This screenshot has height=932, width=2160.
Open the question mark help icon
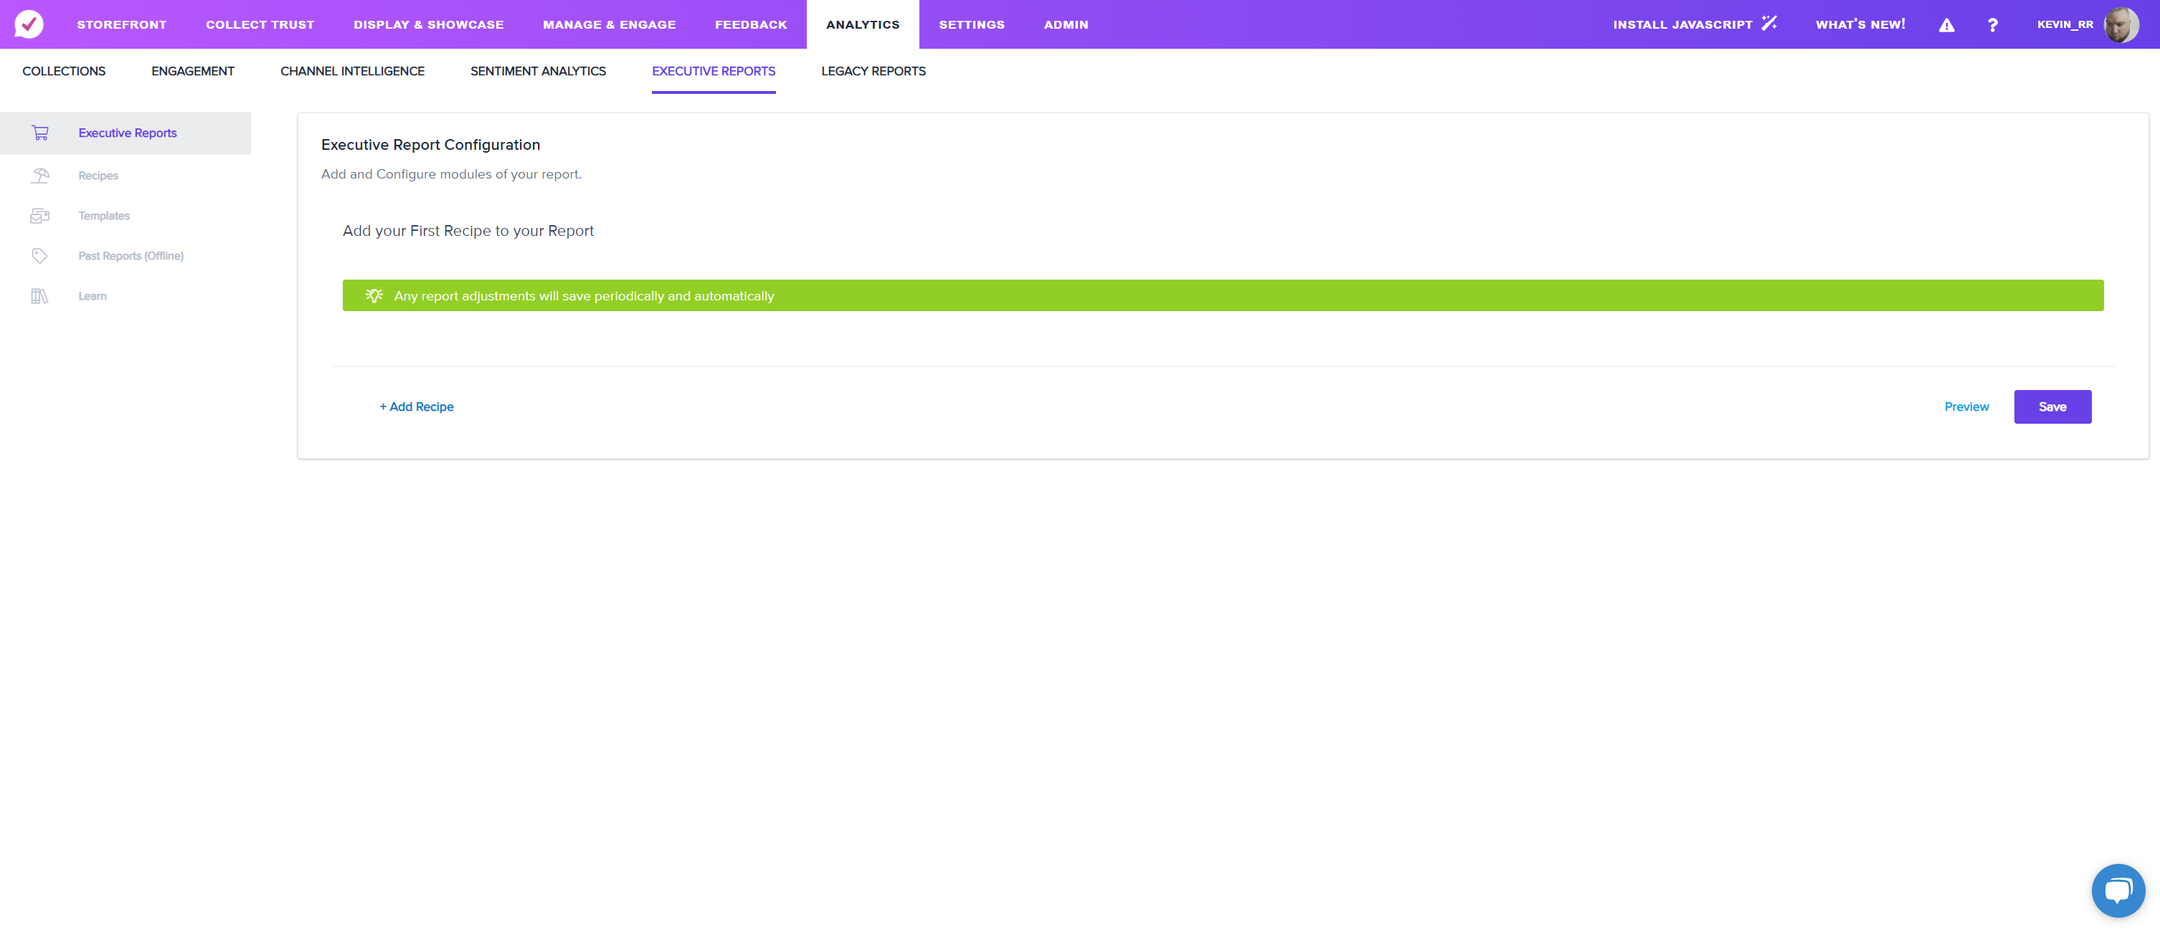(1992, 25)
